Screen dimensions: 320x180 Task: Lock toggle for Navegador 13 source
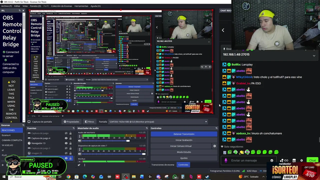tap(70, 143)
